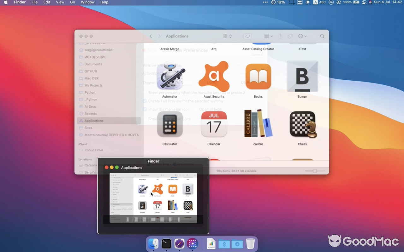Open Safari from the Dock

click(179, 244)
